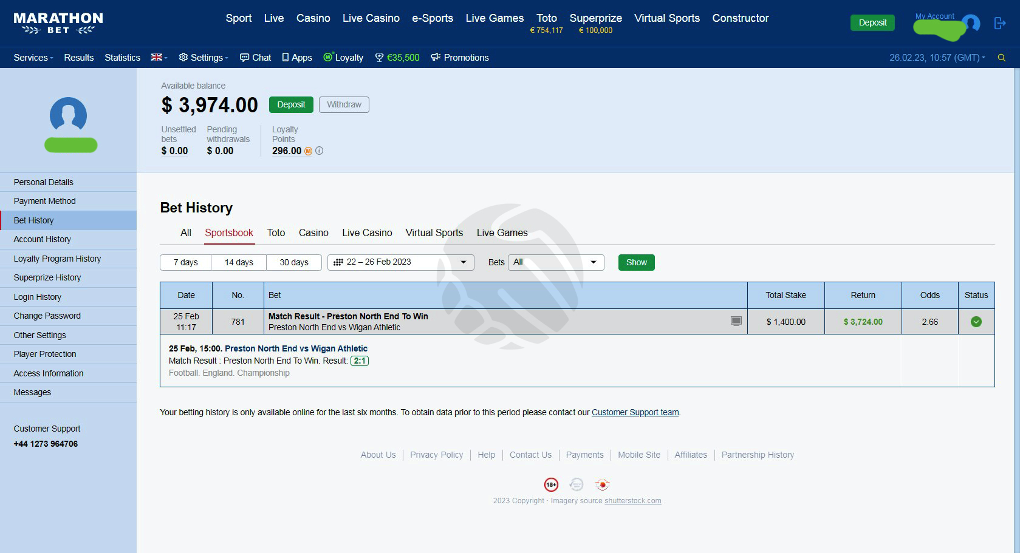Expand the Services dropdown menu
Screen dimensions: 1020x553
tap(33, 58)
